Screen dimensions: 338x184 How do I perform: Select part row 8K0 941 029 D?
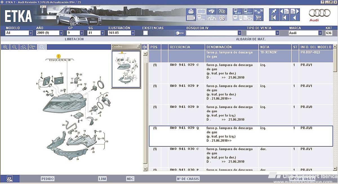tap(241, 115)
